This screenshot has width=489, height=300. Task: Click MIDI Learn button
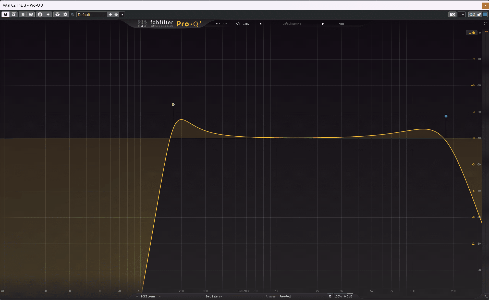pyautogui.click(x=148, y=296)
